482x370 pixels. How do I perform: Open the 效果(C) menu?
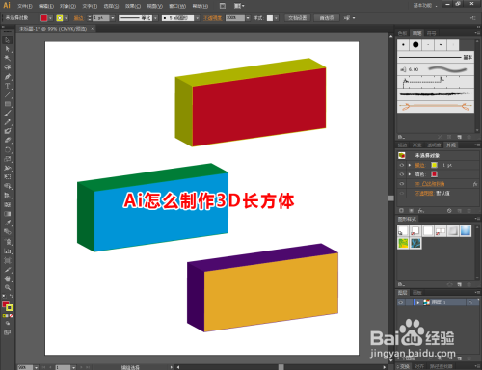coord(133,6)
